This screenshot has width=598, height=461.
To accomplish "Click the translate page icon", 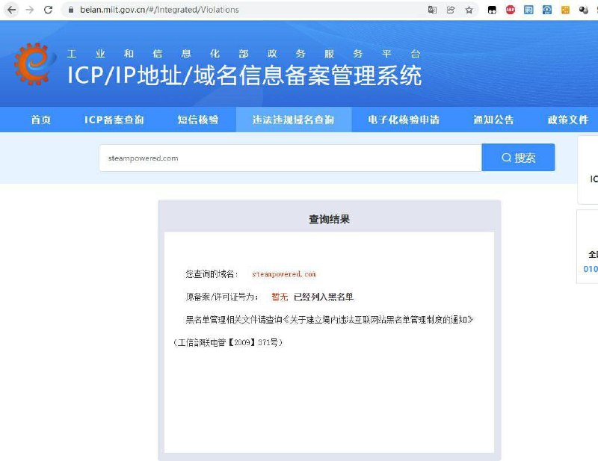I will click(x=433, y=10).
